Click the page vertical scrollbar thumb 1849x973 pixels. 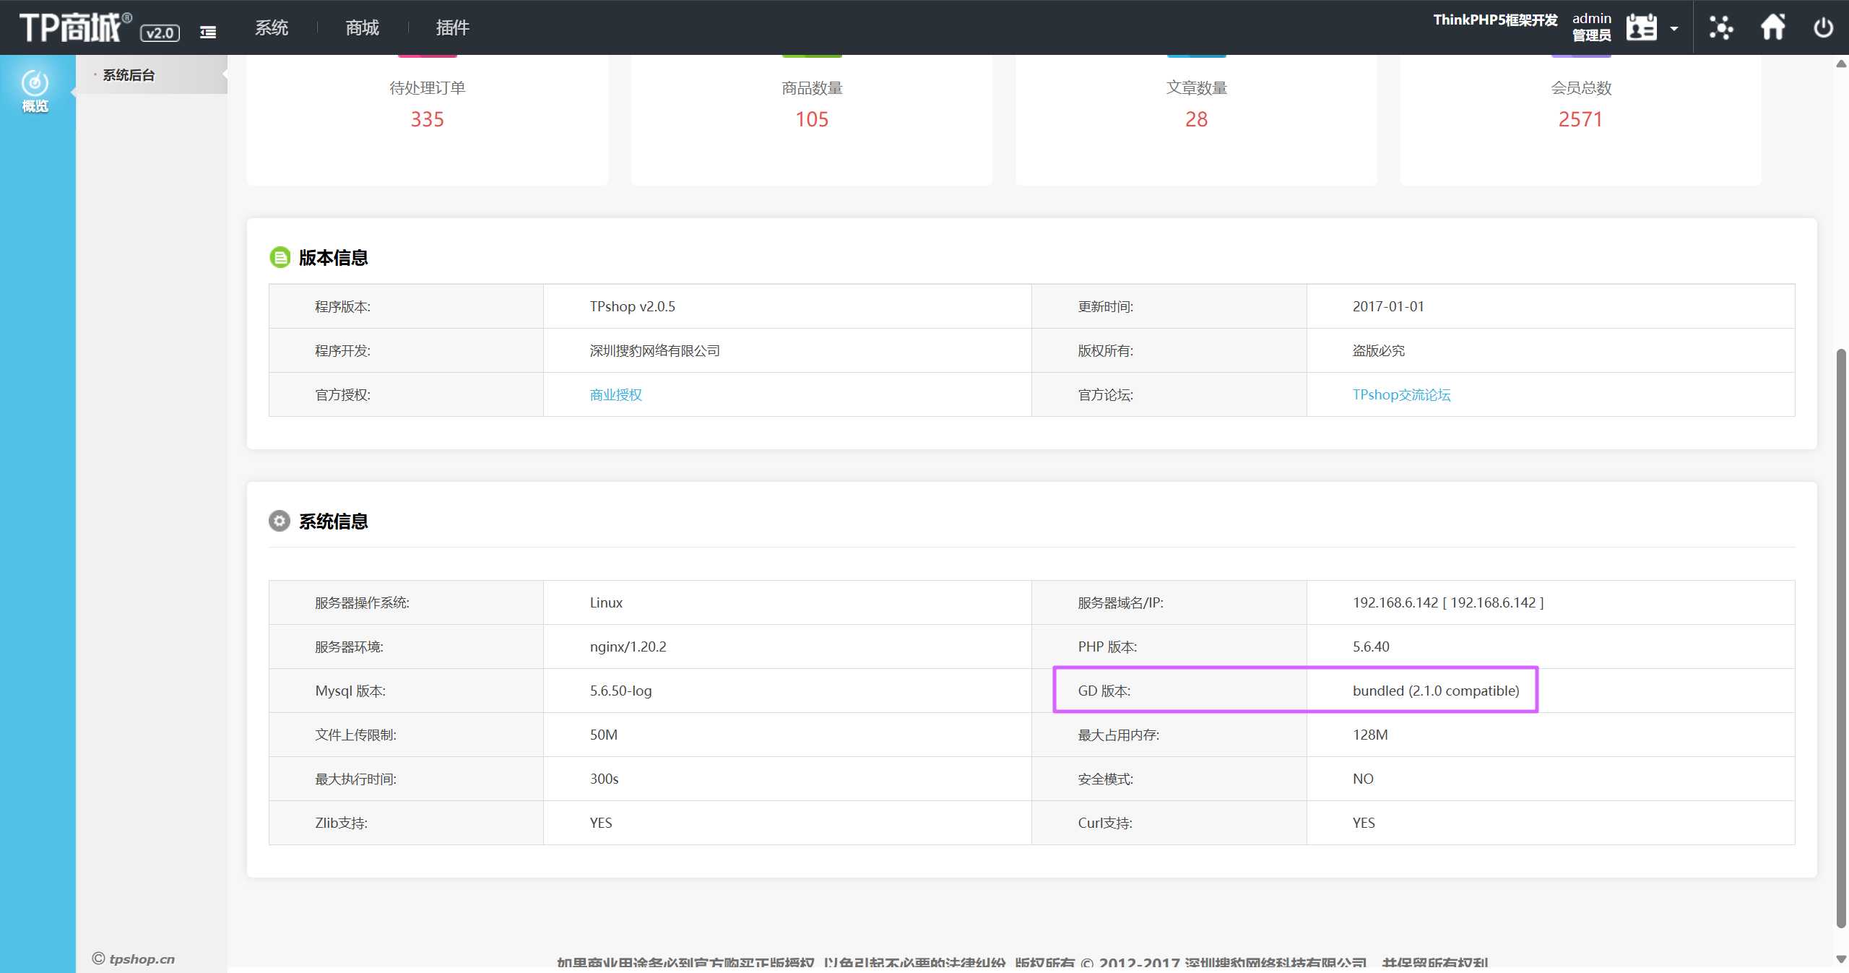pos(1841,637)
